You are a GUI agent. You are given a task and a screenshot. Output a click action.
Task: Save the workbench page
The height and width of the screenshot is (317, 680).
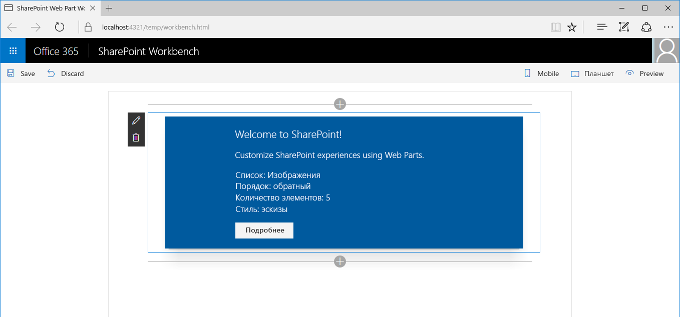(x=21, y=73)
